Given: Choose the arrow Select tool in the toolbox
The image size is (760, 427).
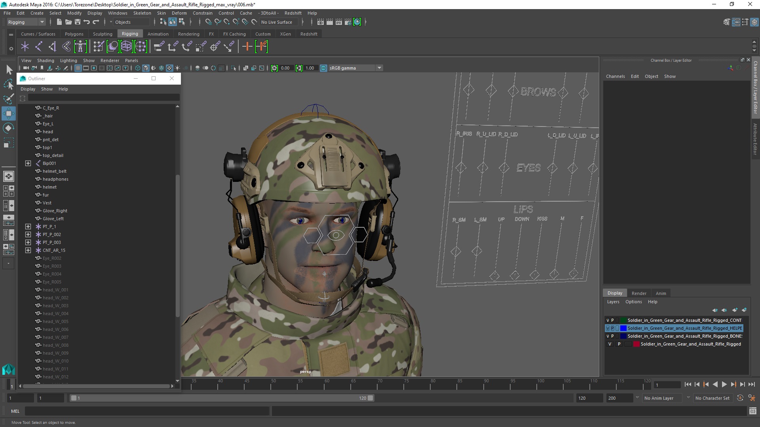Looking at the screenshot, I should tap(9, 70).
